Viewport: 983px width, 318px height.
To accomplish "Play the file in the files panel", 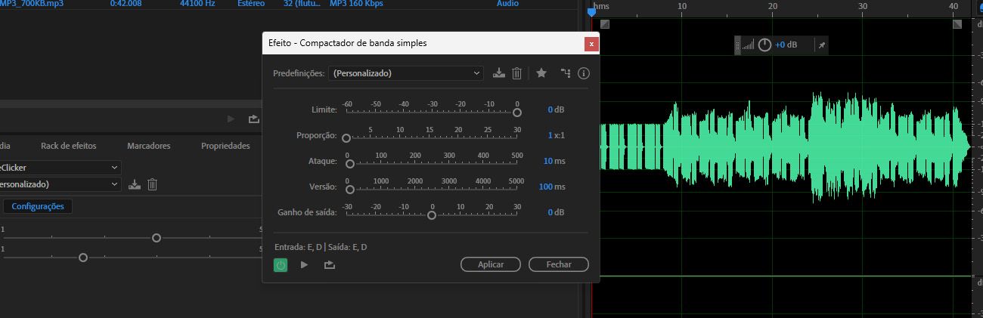I will (231, 119).
